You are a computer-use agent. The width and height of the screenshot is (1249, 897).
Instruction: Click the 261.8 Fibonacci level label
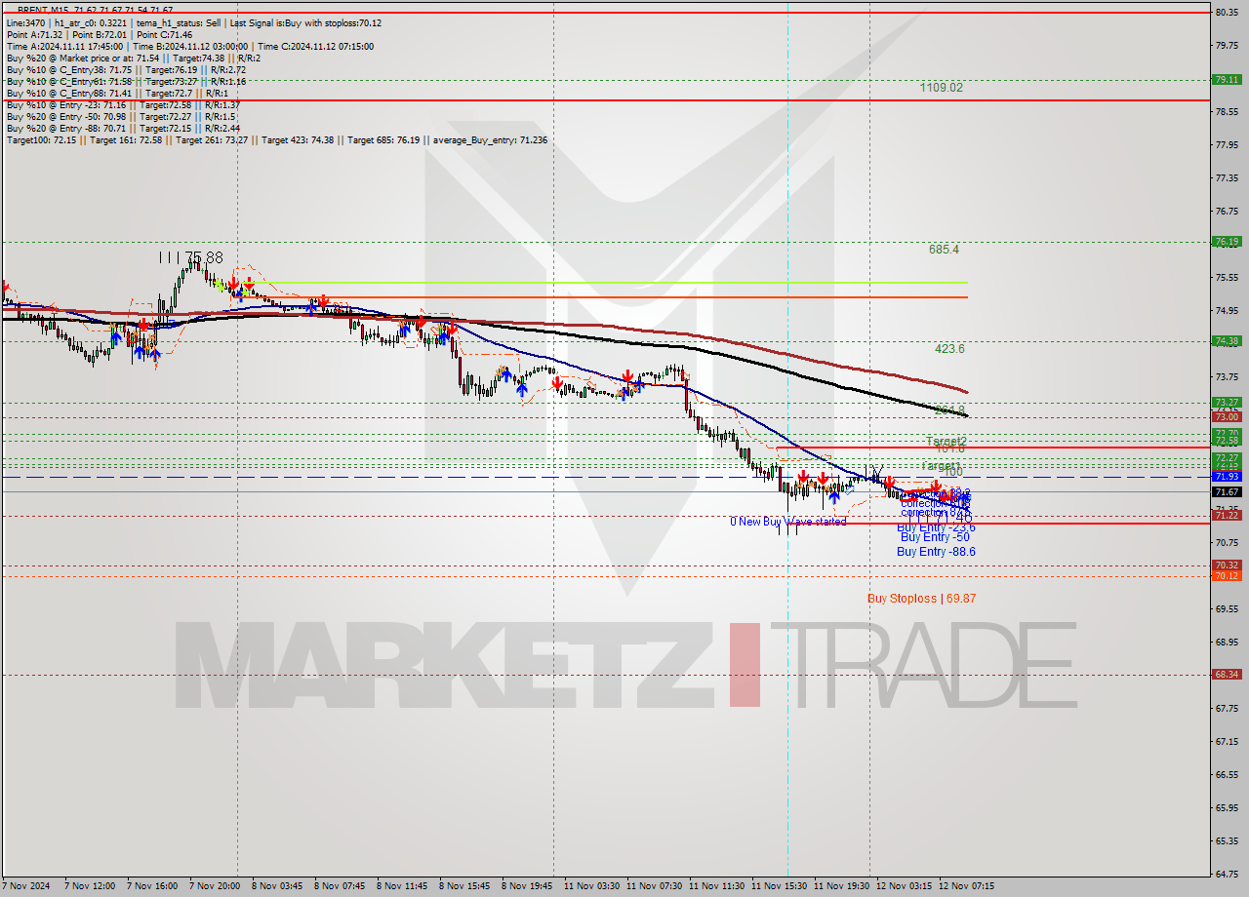point(949,410)
